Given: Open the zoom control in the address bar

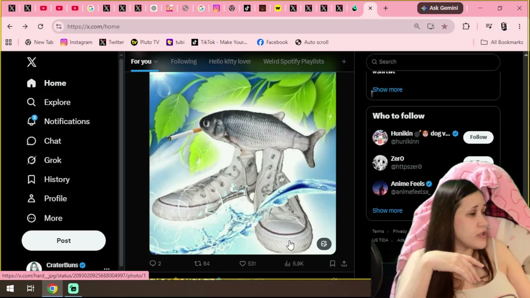Looking at the screenshot, I should pyautogui.click(x=417, y=26).
